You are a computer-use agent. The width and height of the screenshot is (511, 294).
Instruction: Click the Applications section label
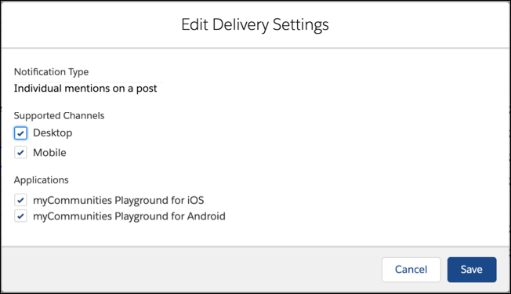pos(41,180)
